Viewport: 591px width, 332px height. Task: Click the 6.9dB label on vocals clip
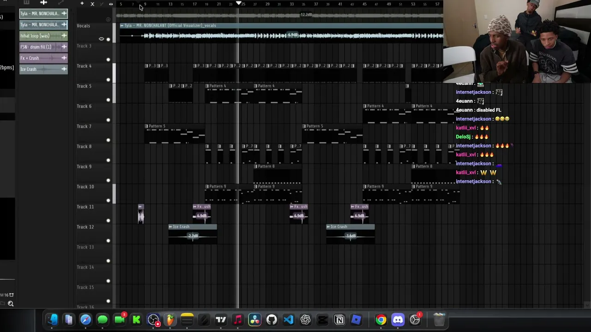(x=293, y=35)
